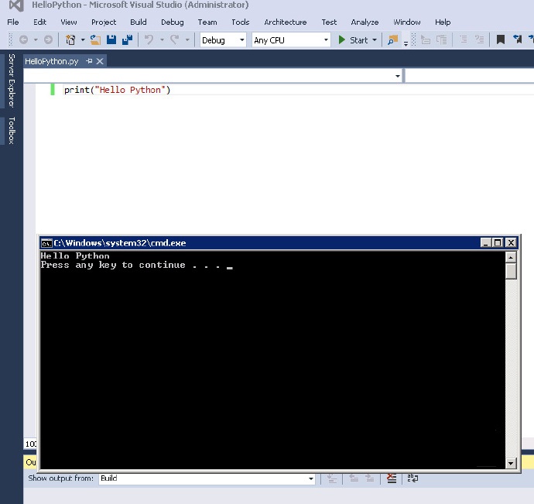The width and height of the screenshot is (534, 504).
Task: Click the Save All icon
Action: (125, 40)
